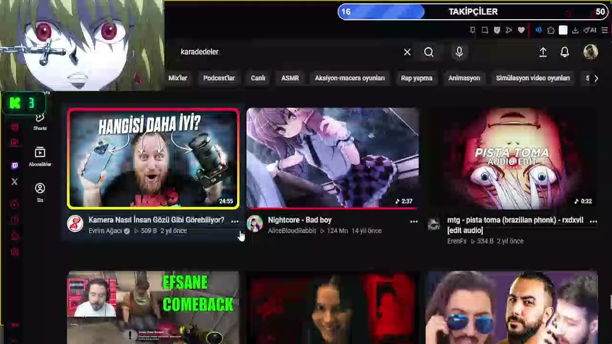Viewport: 612px width, 344px height.
Task: Select the Podcast'ler filter chip
Action: [219, 78]
